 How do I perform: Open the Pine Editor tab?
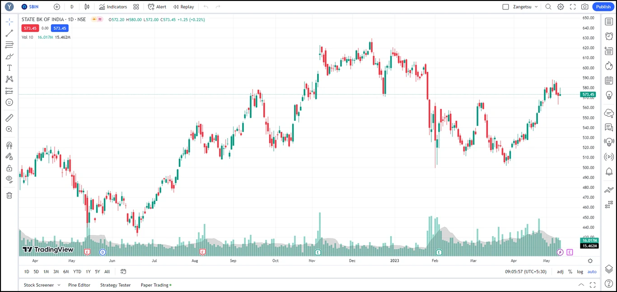click(79, 285)
